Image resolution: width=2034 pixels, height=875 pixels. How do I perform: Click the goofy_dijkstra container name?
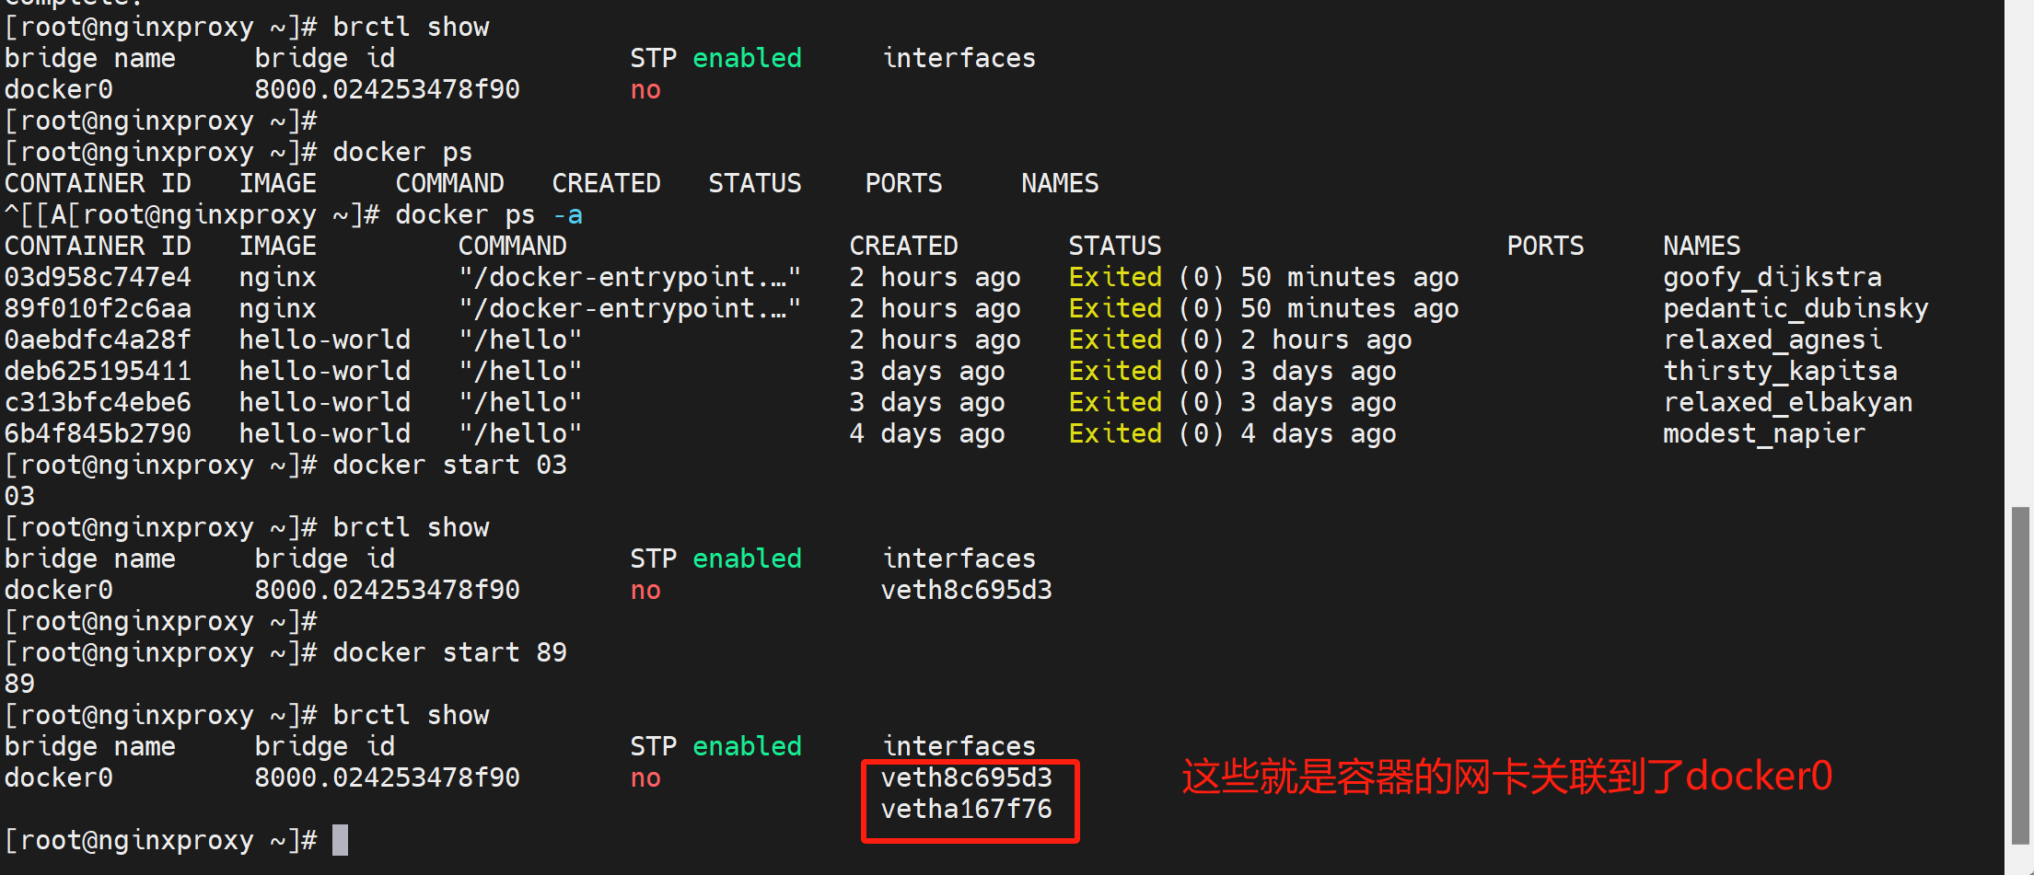click(1772, 277)
